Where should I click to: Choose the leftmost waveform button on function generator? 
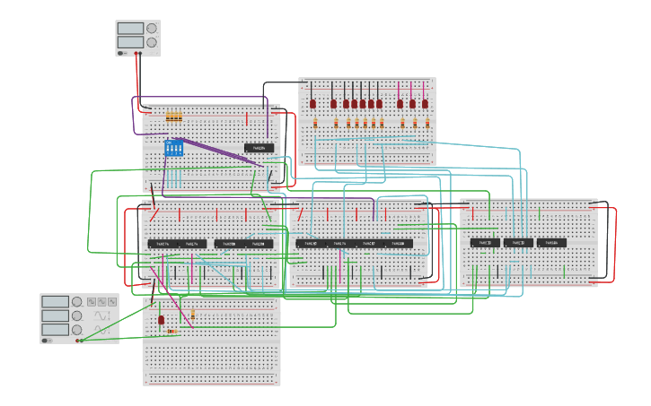coord(92,302)
